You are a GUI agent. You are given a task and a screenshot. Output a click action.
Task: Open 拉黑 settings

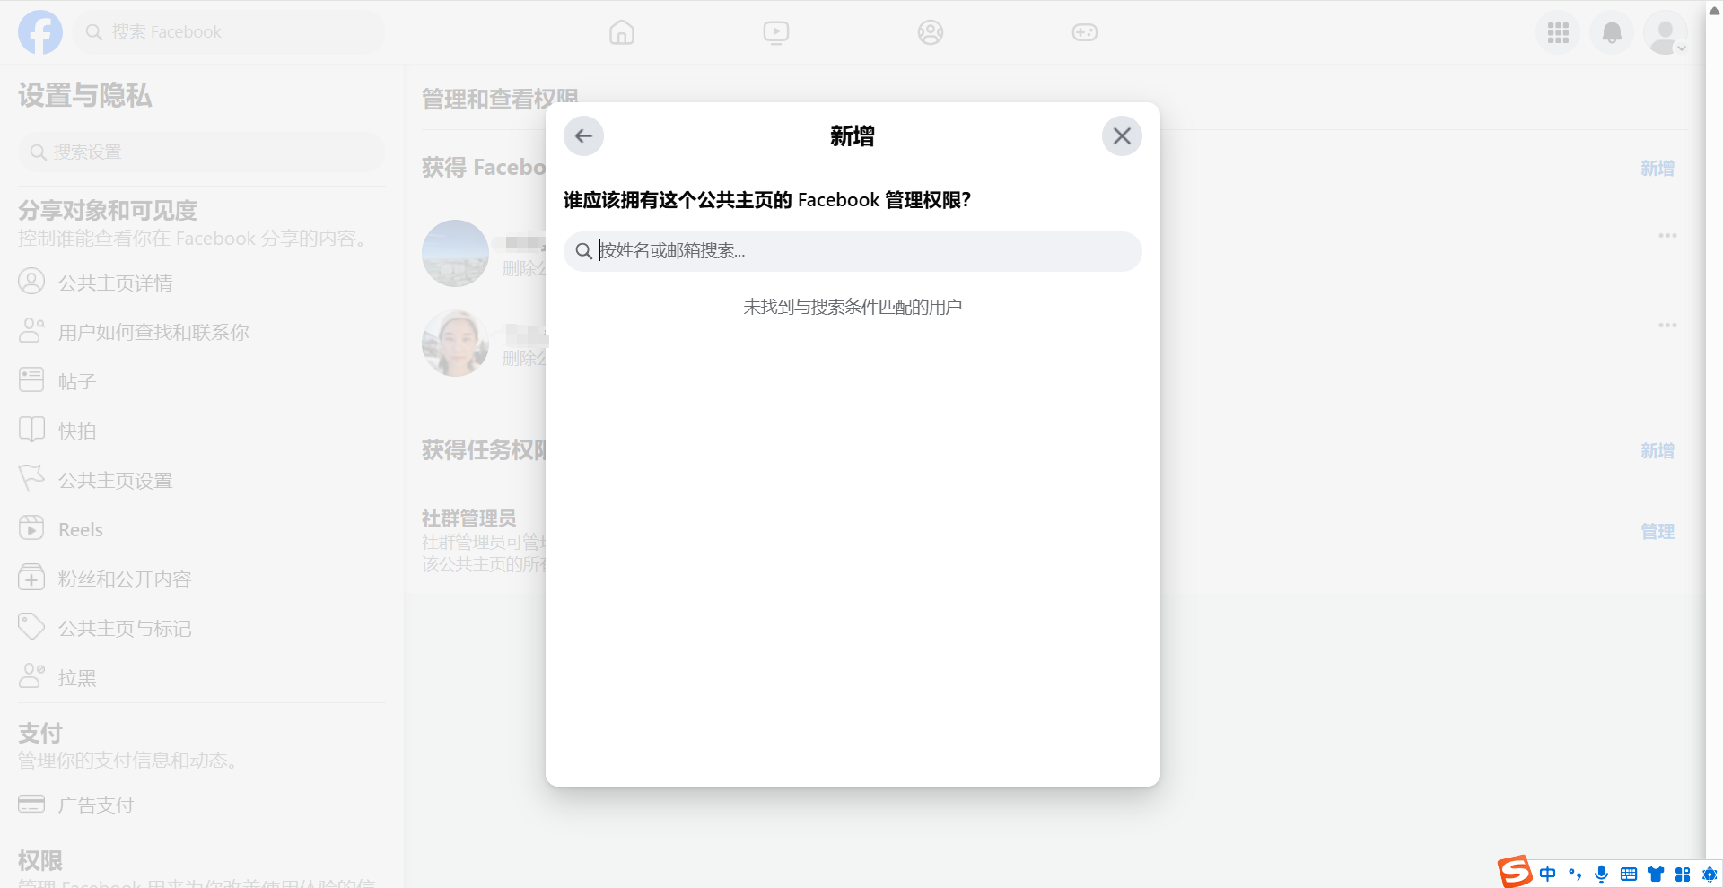[202, 677]
